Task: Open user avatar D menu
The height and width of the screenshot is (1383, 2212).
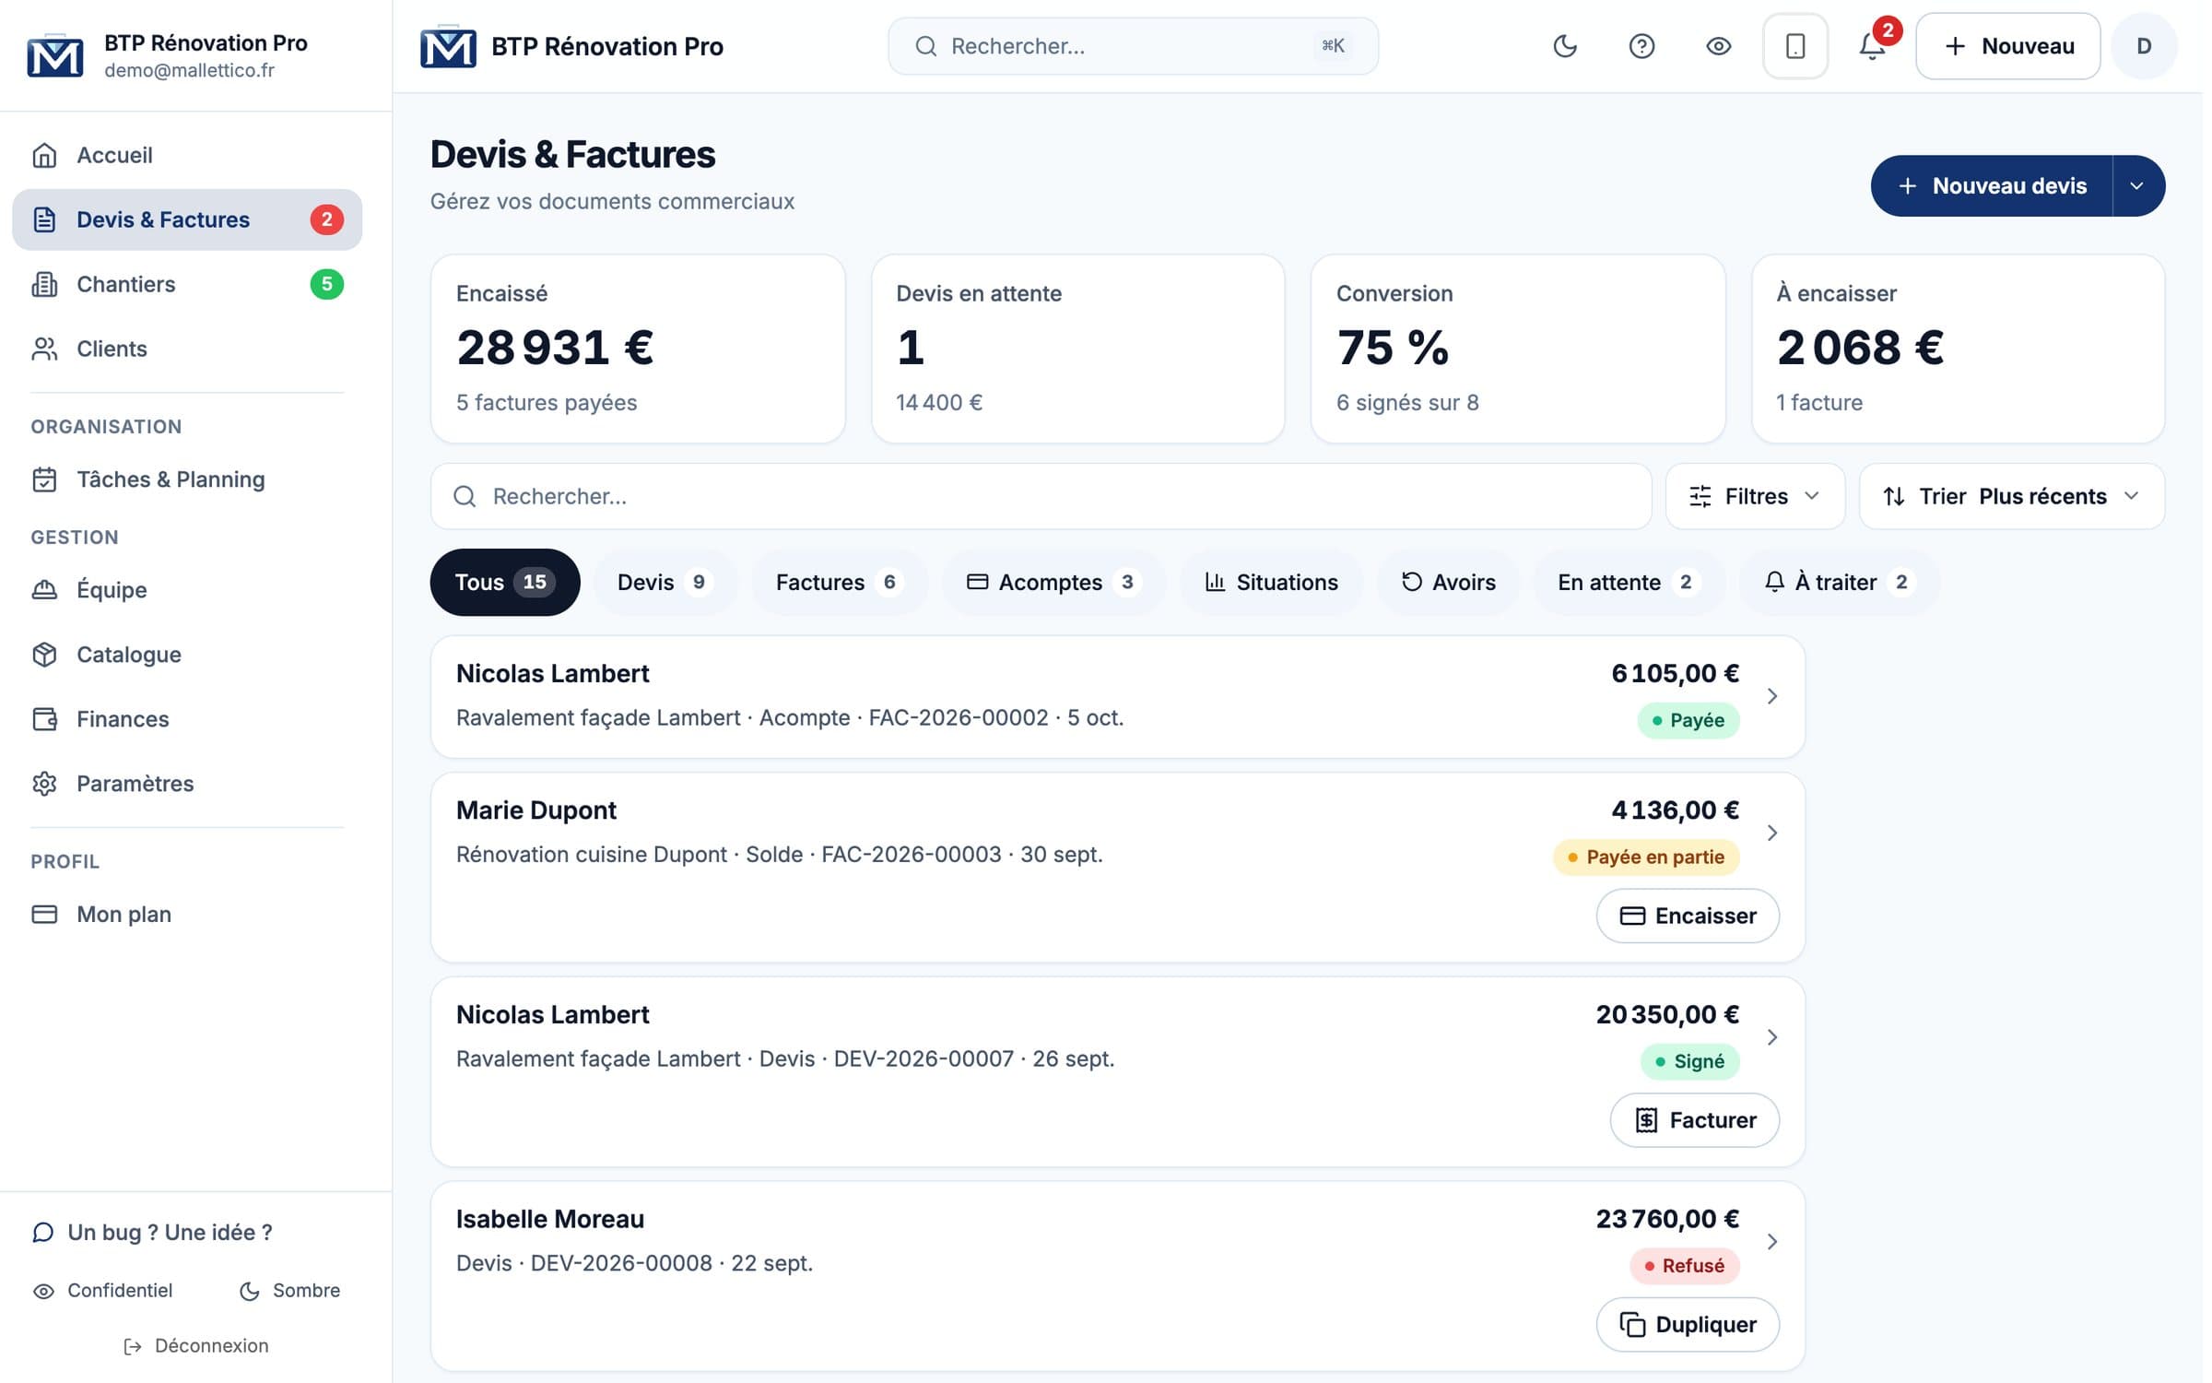Action: (2144, 46)
